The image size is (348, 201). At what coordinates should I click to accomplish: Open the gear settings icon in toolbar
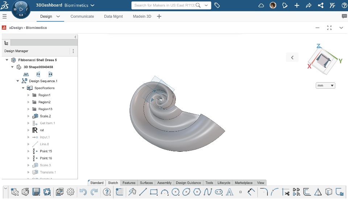(x=71, y=192)
